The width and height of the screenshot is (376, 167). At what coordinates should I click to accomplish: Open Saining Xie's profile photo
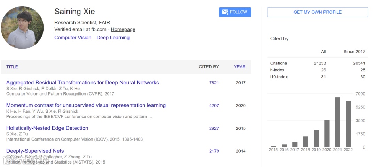point(22,28)
